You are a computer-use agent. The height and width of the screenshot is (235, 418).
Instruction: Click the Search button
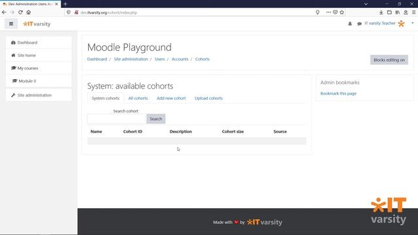click(x=156, y=119)
